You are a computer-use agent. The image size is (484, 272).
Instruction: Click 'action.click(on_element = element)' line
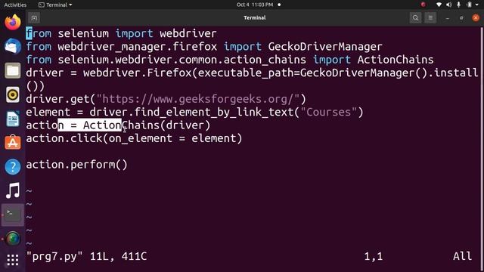(134, 138)
